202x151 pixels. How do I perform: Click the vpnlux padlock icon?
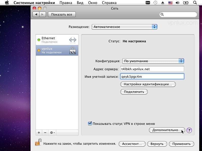[73, 50]
